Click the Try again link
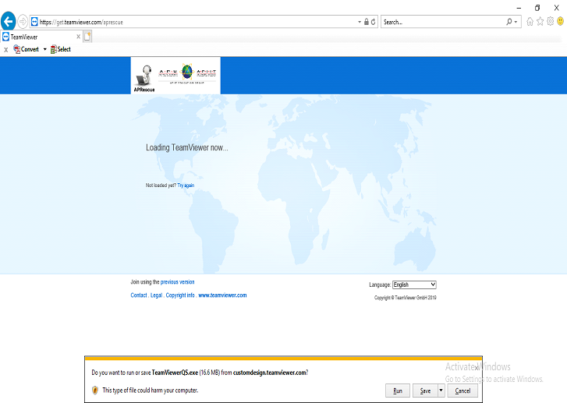This screenshot has height=403, width=567. [x=186, y=186]
